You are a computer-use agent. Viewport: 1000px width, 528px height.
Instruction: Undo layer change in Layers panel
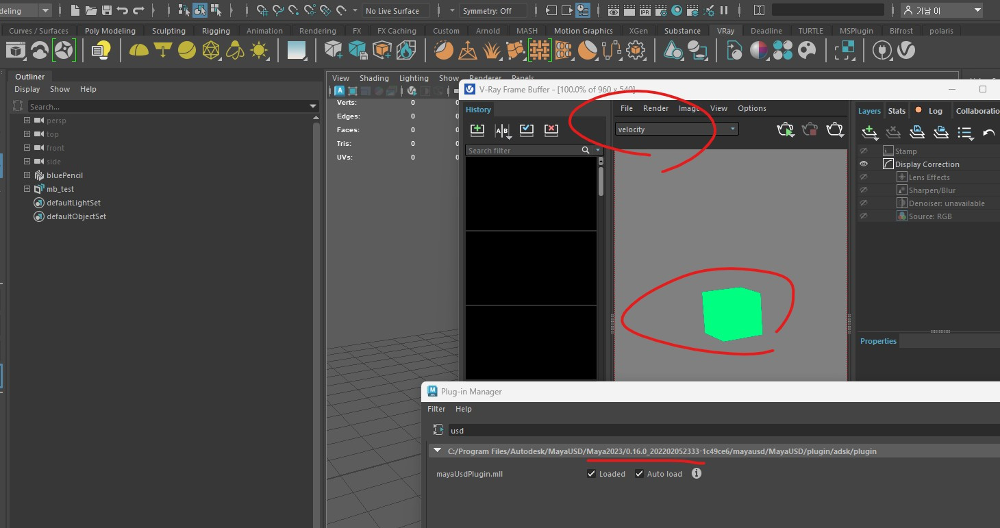coord(988,132)
